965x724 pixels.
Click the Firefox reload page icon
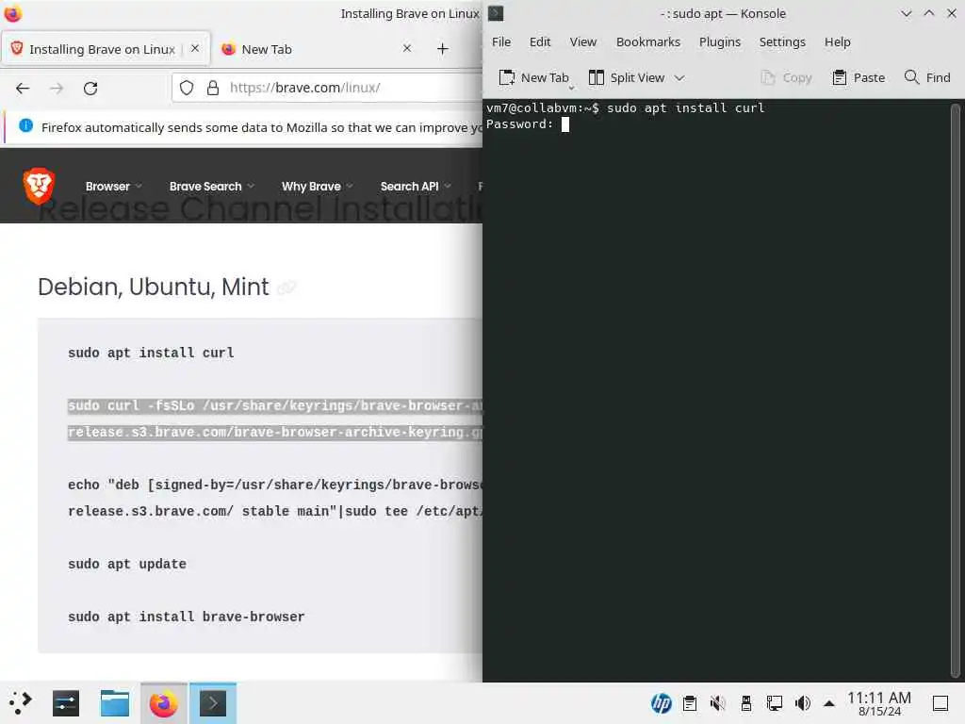[x=90, y=88]
